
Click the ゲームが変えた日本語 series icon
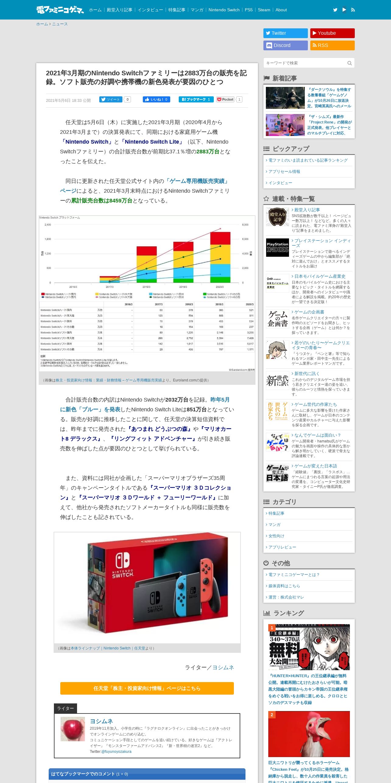(277, 473)
